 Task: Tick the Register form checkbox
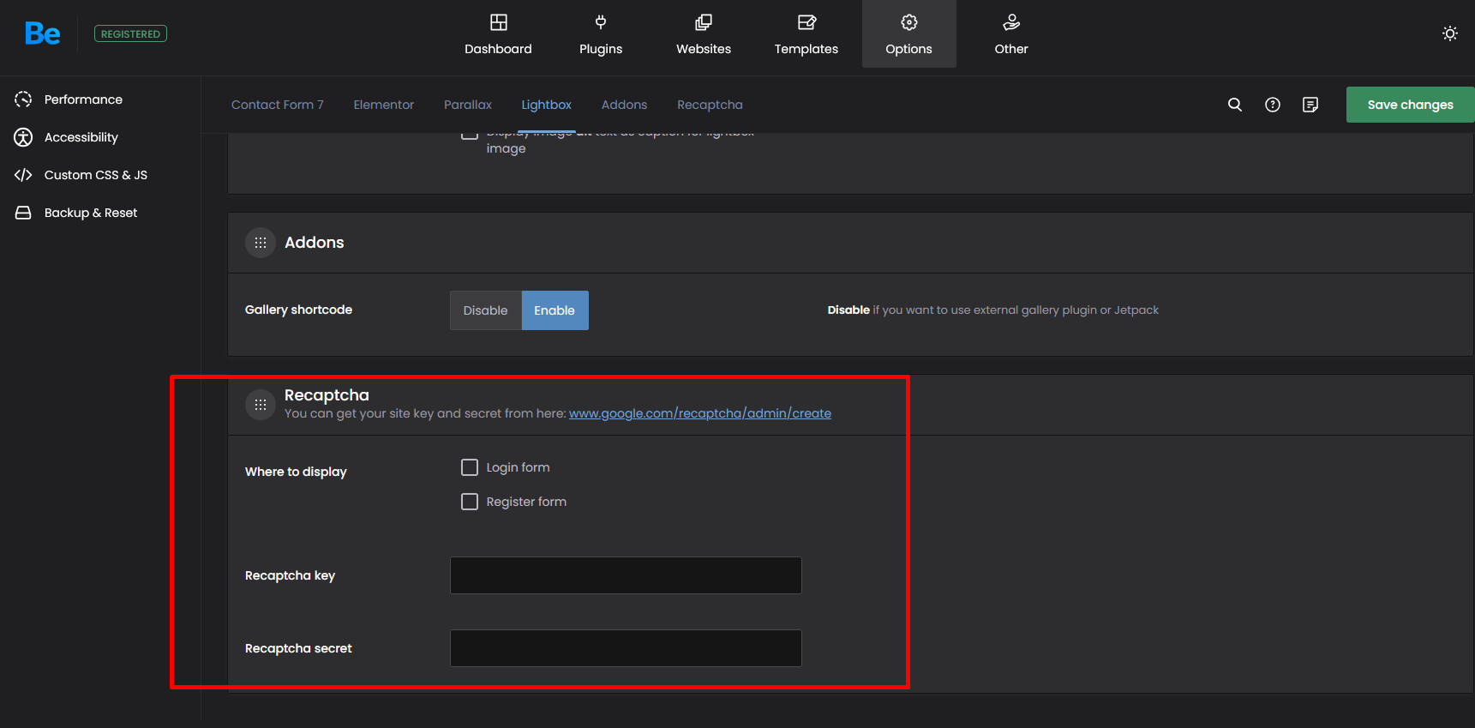tap(470, 502)
